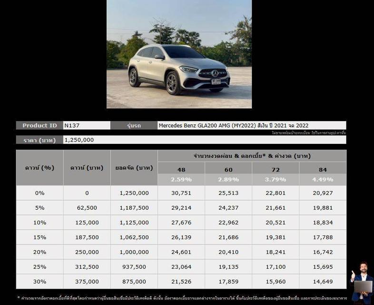Click the monthly payment 15,695
Image resolution: width=374 pixels, height=305 pixels.
click(323, 267)
